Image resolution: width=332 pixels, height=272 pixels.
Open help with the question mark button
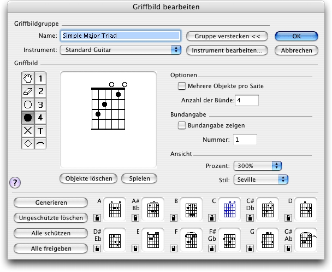click(x=15, y=182)
